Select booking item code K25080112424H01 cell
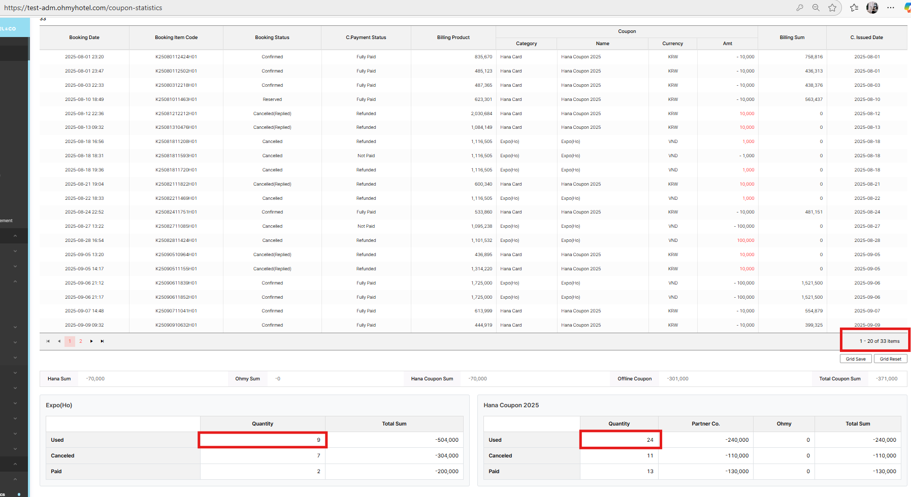 point(176,57)
